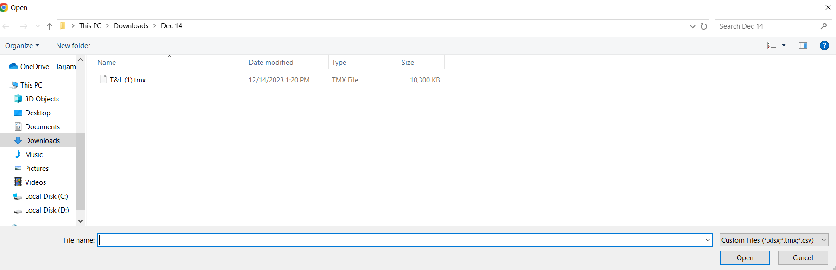Open the Organize dropdown menu
Screen dimensions: 836x270
[22, 46]
